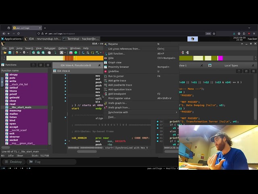Open the Debugger menu

tap(50, 48)
